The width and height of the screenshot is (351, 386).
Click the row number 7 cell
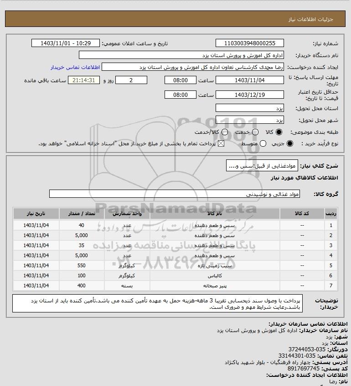(x=330, y=286)
